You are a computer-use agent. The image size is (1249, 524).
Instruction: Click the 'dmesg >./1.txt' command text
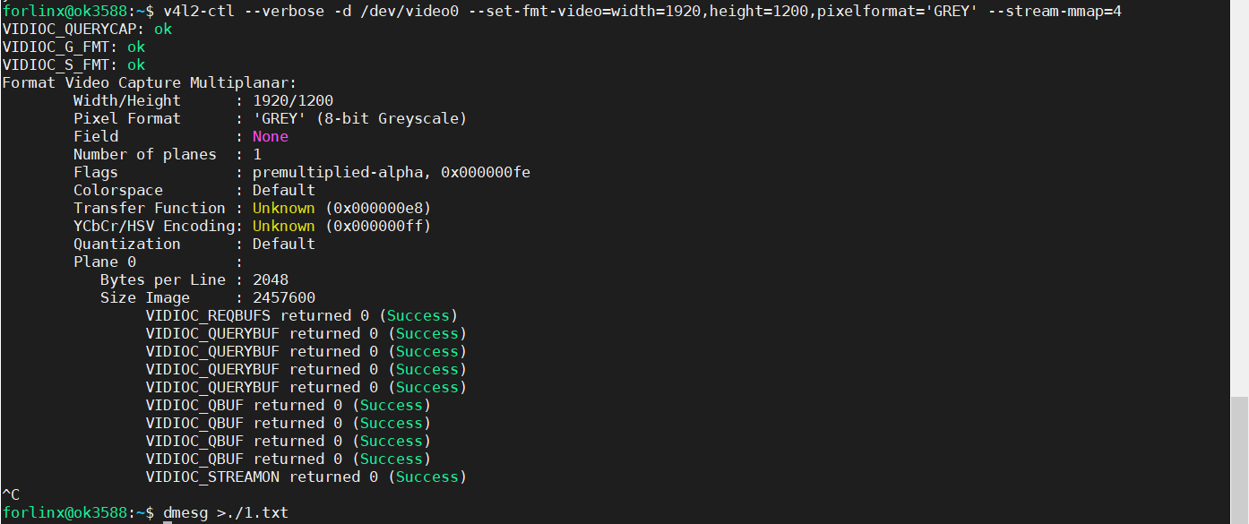tap(226, 513)
